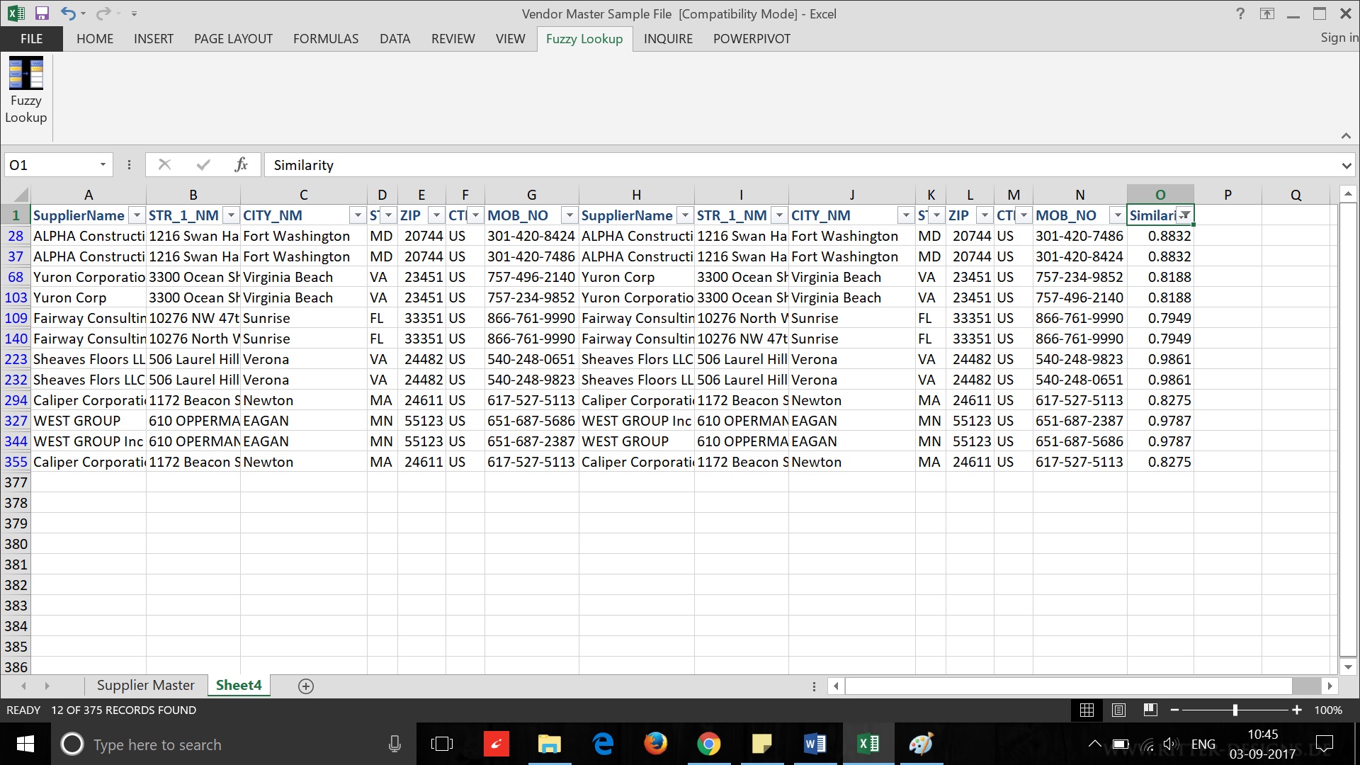The image size is (1360, 765).
Task: Open Ribbon Display Options
Action: [1267, 13]
